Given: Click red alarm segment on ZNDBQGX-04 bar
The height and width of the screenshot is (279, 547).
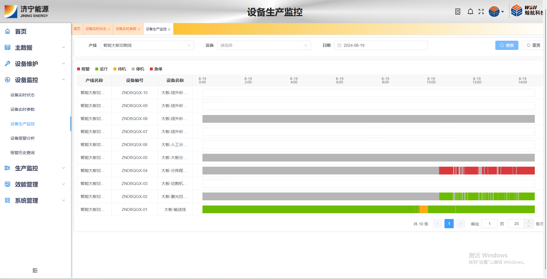Looking at the screenshot, I should click(x=446, y=171).
